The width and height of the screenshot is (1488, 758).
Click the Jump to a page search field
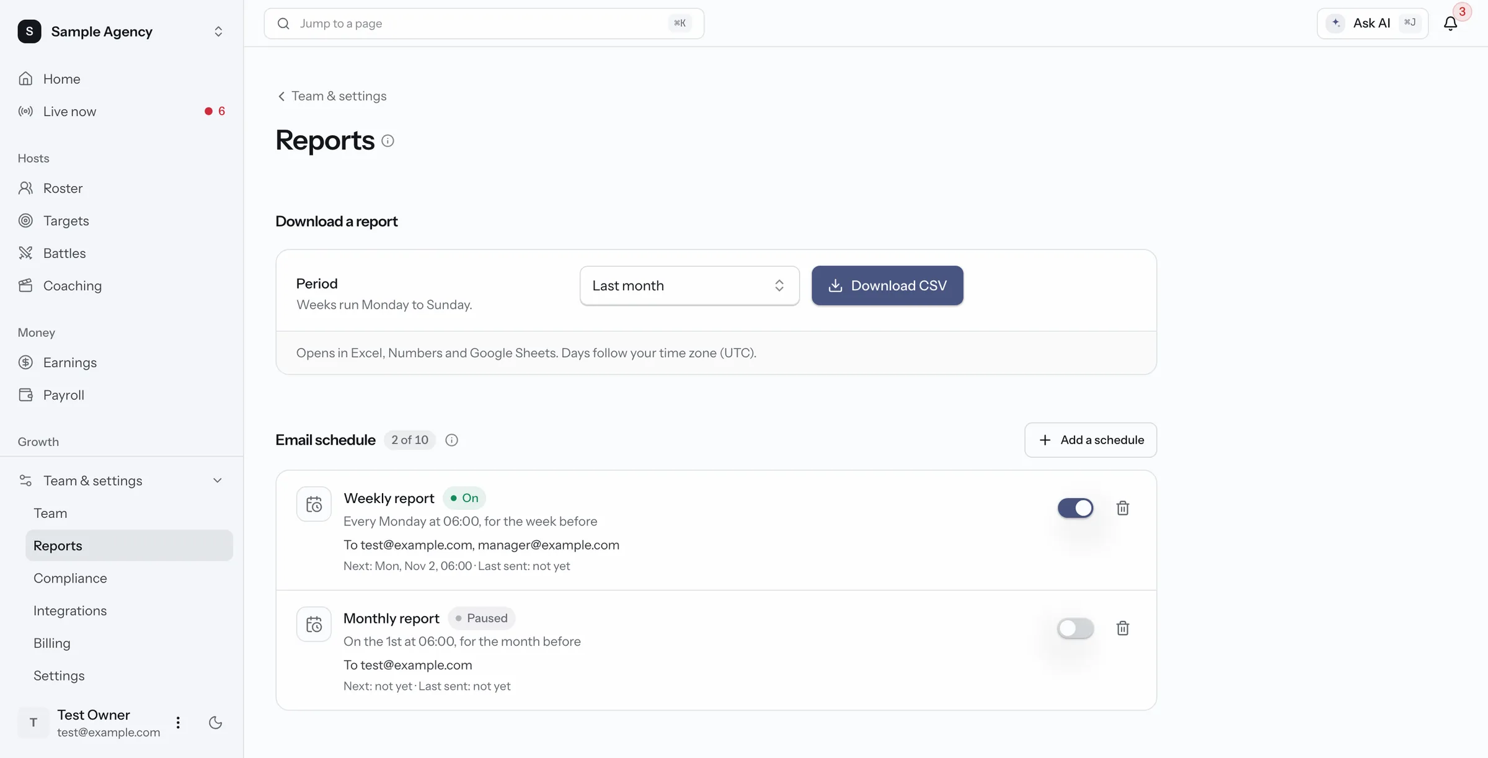click(484, 24)
